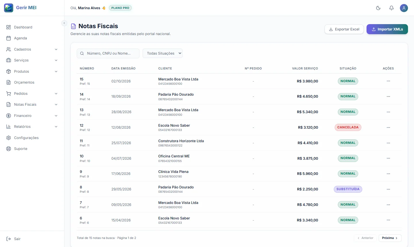Select the Oficina Central ME client name

(174, 156)
